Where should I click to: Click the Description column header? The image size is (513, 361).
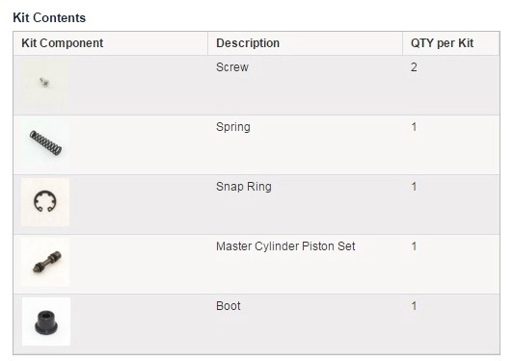(x=248, y=43)
